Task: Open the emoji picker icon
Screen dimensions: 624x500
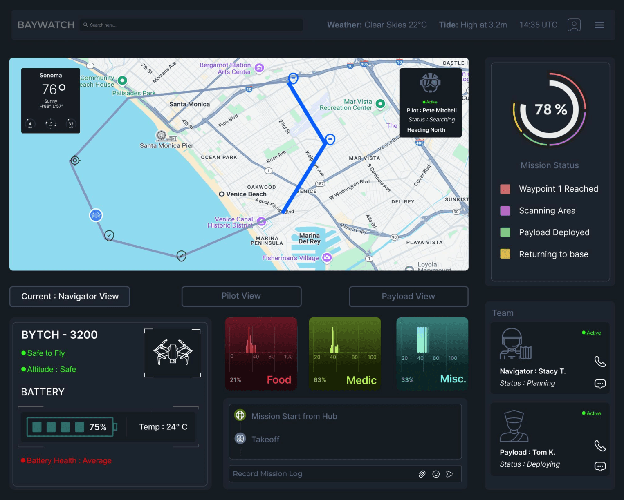Action: point(436,474)
